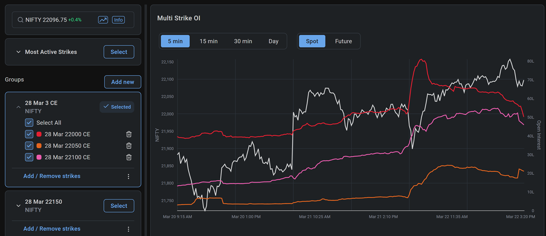This screenshot has width=546, height=236.
Task: Expand the 28 Mar 22150 group
Action: pos(18,206)
